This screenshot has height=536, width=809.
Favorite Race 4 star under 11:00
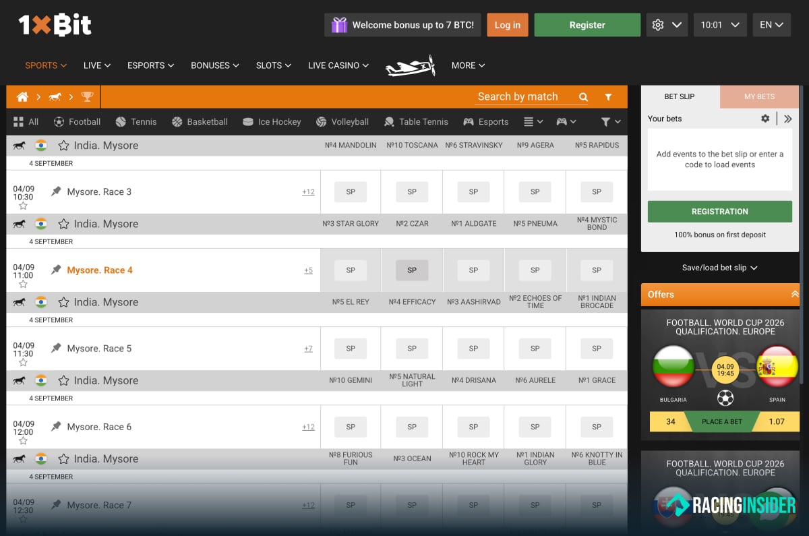[23, 285]
